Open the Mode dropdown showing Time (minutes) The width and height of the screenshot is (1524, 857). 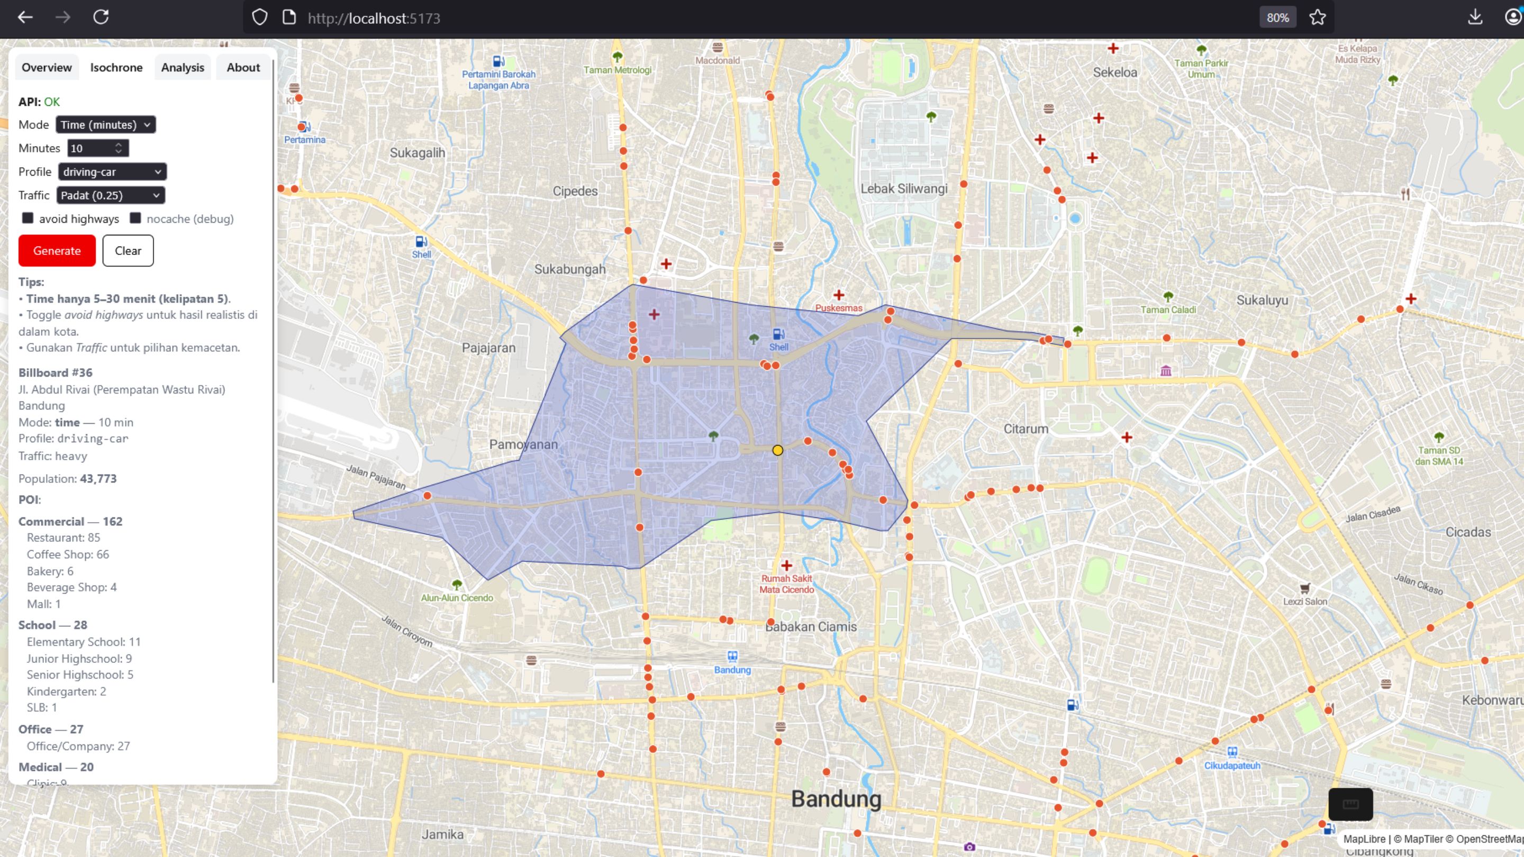[x=105, y=124]
